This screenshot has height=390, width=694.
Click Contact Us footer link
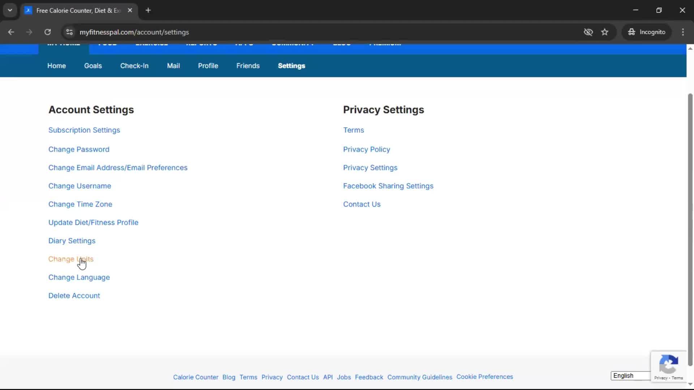303,377
